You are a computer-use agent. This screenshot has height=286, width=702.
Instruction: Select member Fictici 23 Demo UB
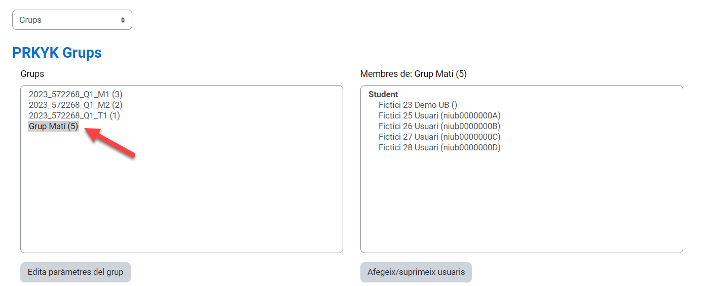point(418,105)
